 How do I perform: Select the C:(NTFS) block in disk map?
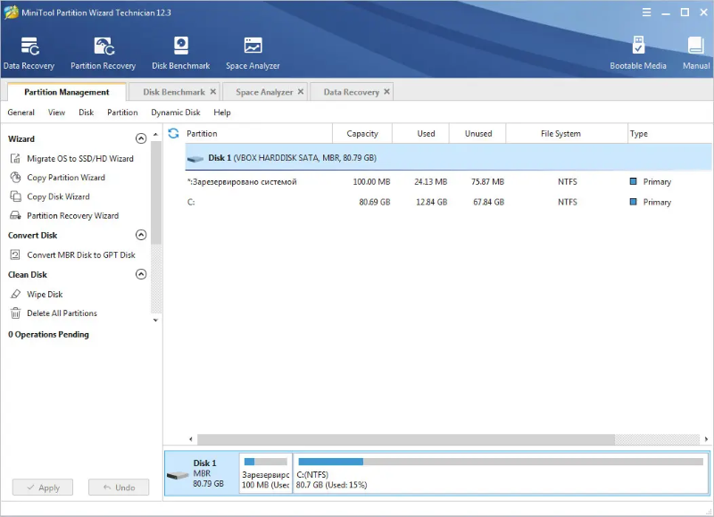[x=500, y=472]
